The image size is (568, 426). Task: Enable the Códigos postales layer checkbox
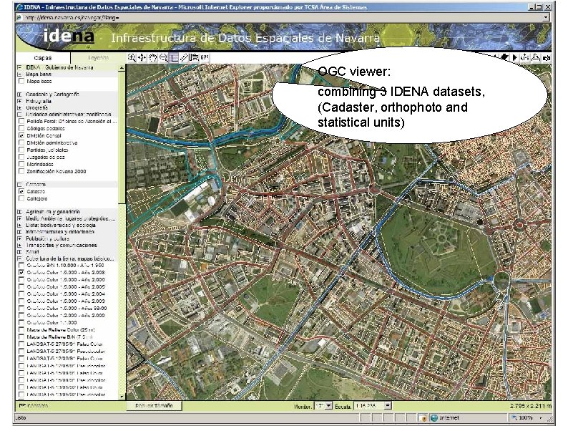pyautogui.click(x=21, y=128)
